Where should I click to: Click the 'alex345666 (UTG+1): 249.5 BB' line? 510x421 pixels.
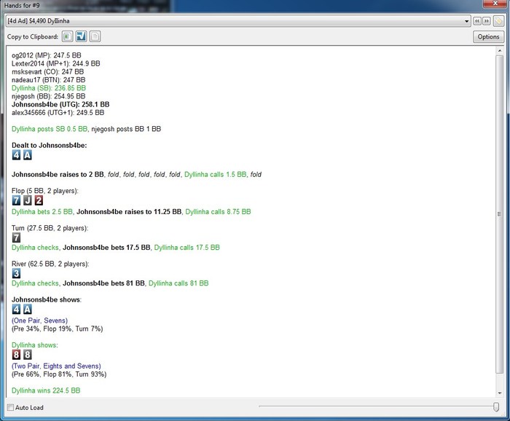(58, 113)
